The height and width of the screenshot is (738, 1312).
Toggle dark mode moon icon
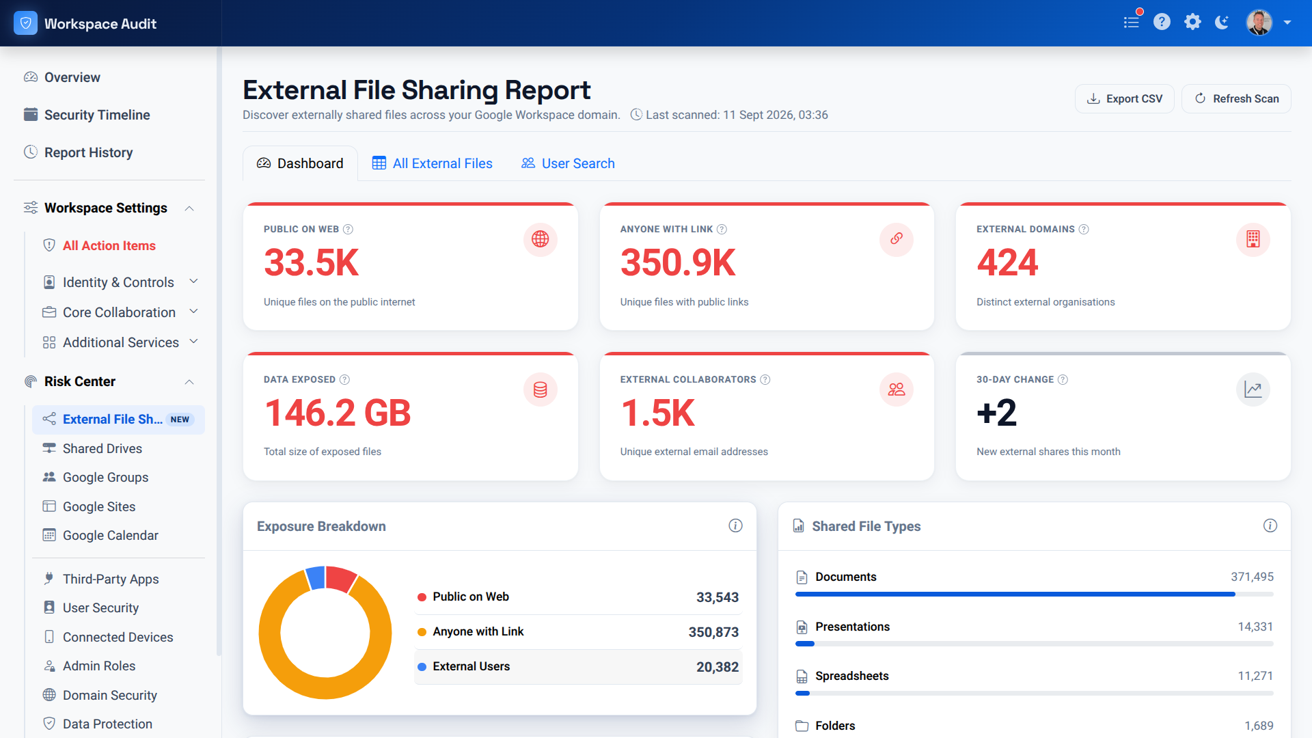pos(1222,22)
